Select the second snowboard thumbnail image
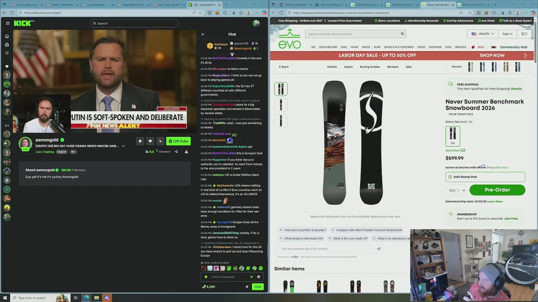 (281, 105)
